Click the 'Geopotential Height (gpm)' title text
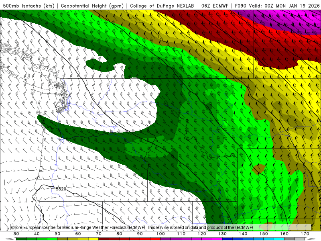This screenshot has width=321, height=241. tap(92, 6)
